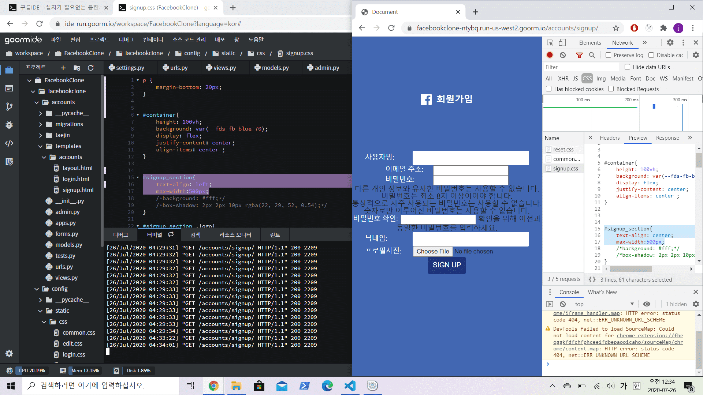Image resolution: width=703 pixels, height=395 pixels.
Task: Switch to the What's New drawer tab
Action: pyautogui.click(x=602, y=292)
